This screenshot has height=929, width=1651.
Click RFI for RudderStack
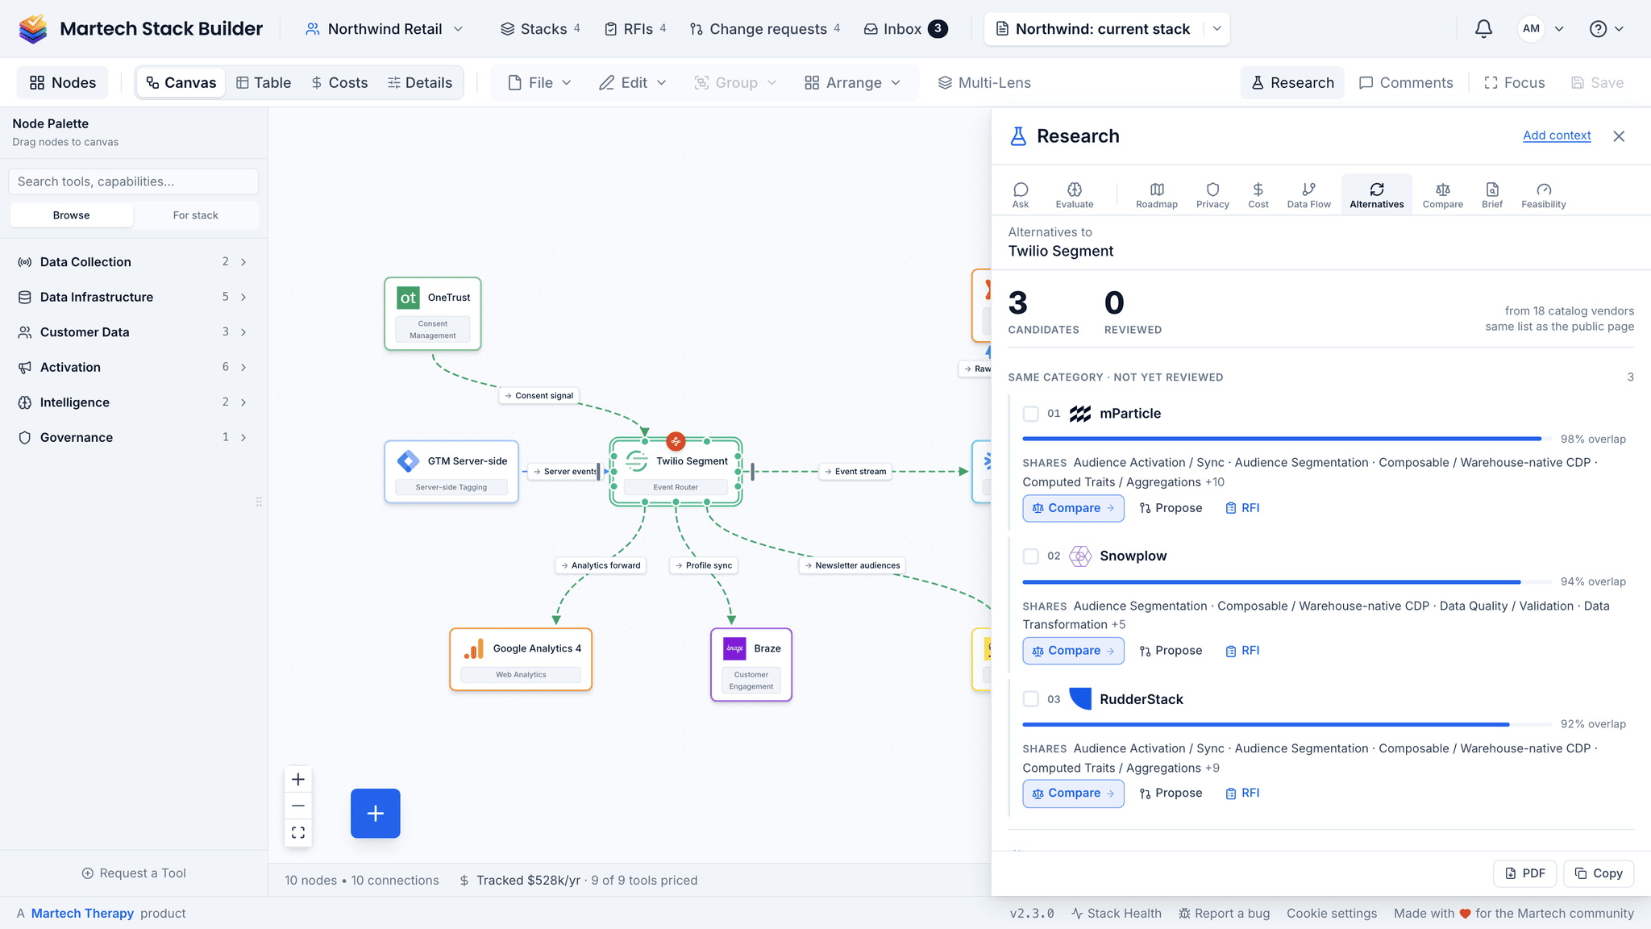coord(1242,794)
